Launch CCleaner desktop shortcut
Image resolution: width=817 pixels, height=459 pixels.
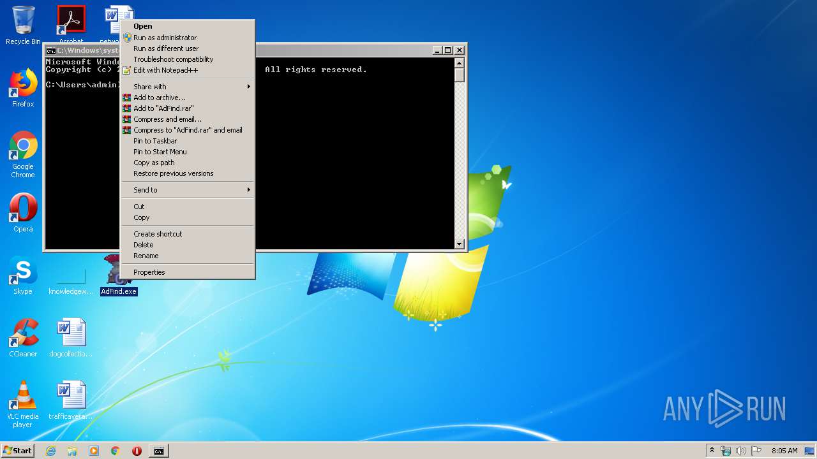(23, 337)
